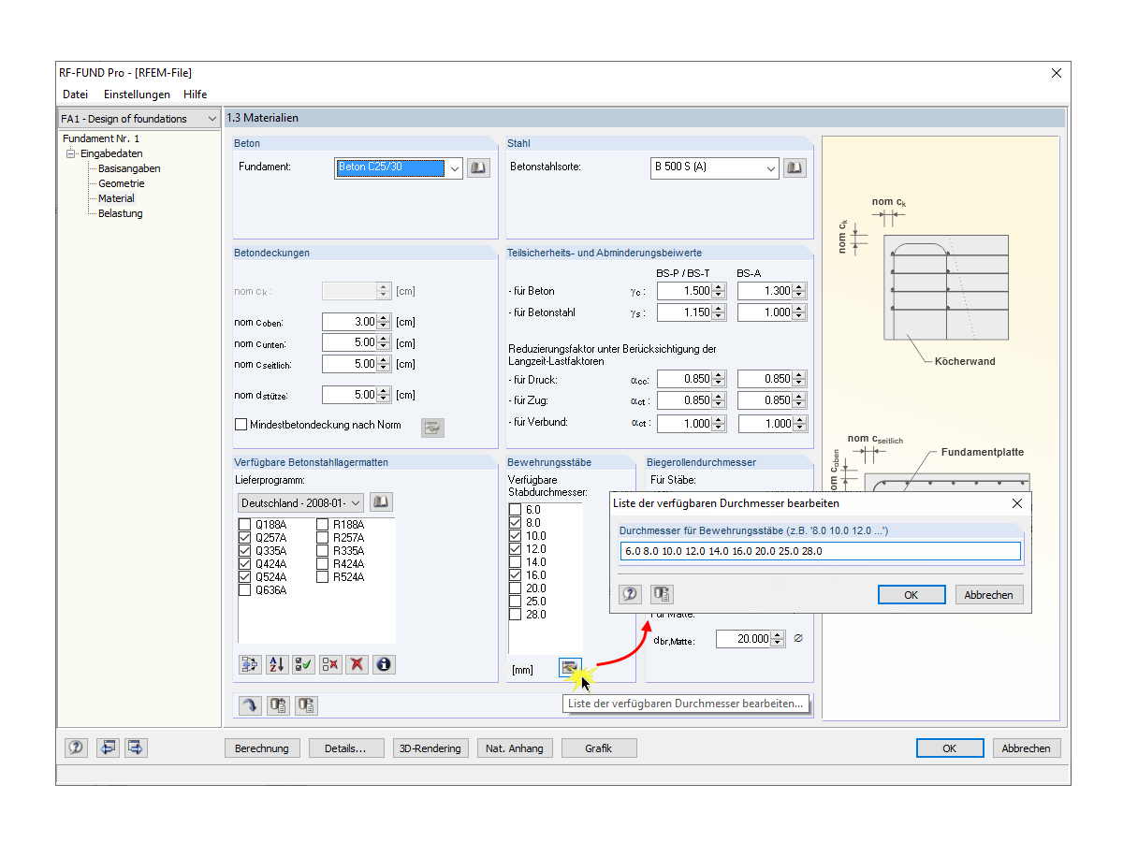Click the curved arrow icon in the bottom panel bar
The width and height of the screenshot is (1123, 842).
[x=250, y=705]
